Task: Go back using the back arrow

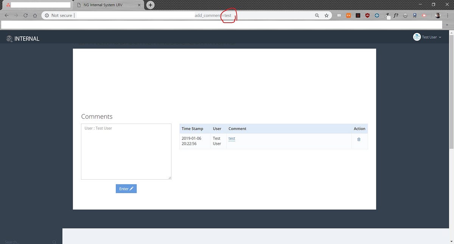Action: [6, 15]
